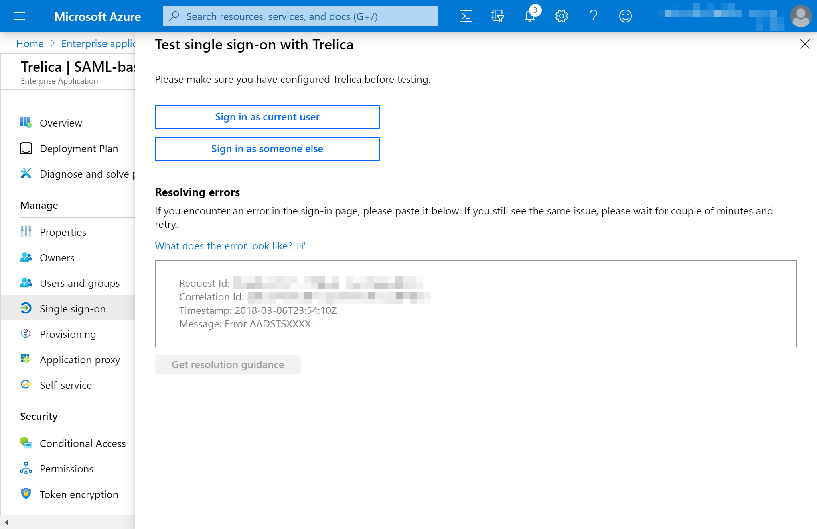Screen dimensions: 817x529
Task: Click the Conditional Access shield icon
Action: tap(26, 443)
